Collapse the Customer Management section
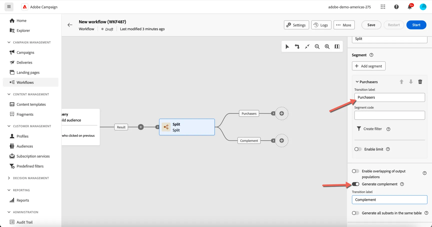The image size is (432, 227). coord(9,126)
